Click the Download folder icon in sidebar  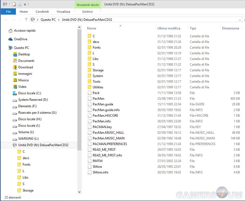click(15, 67)
